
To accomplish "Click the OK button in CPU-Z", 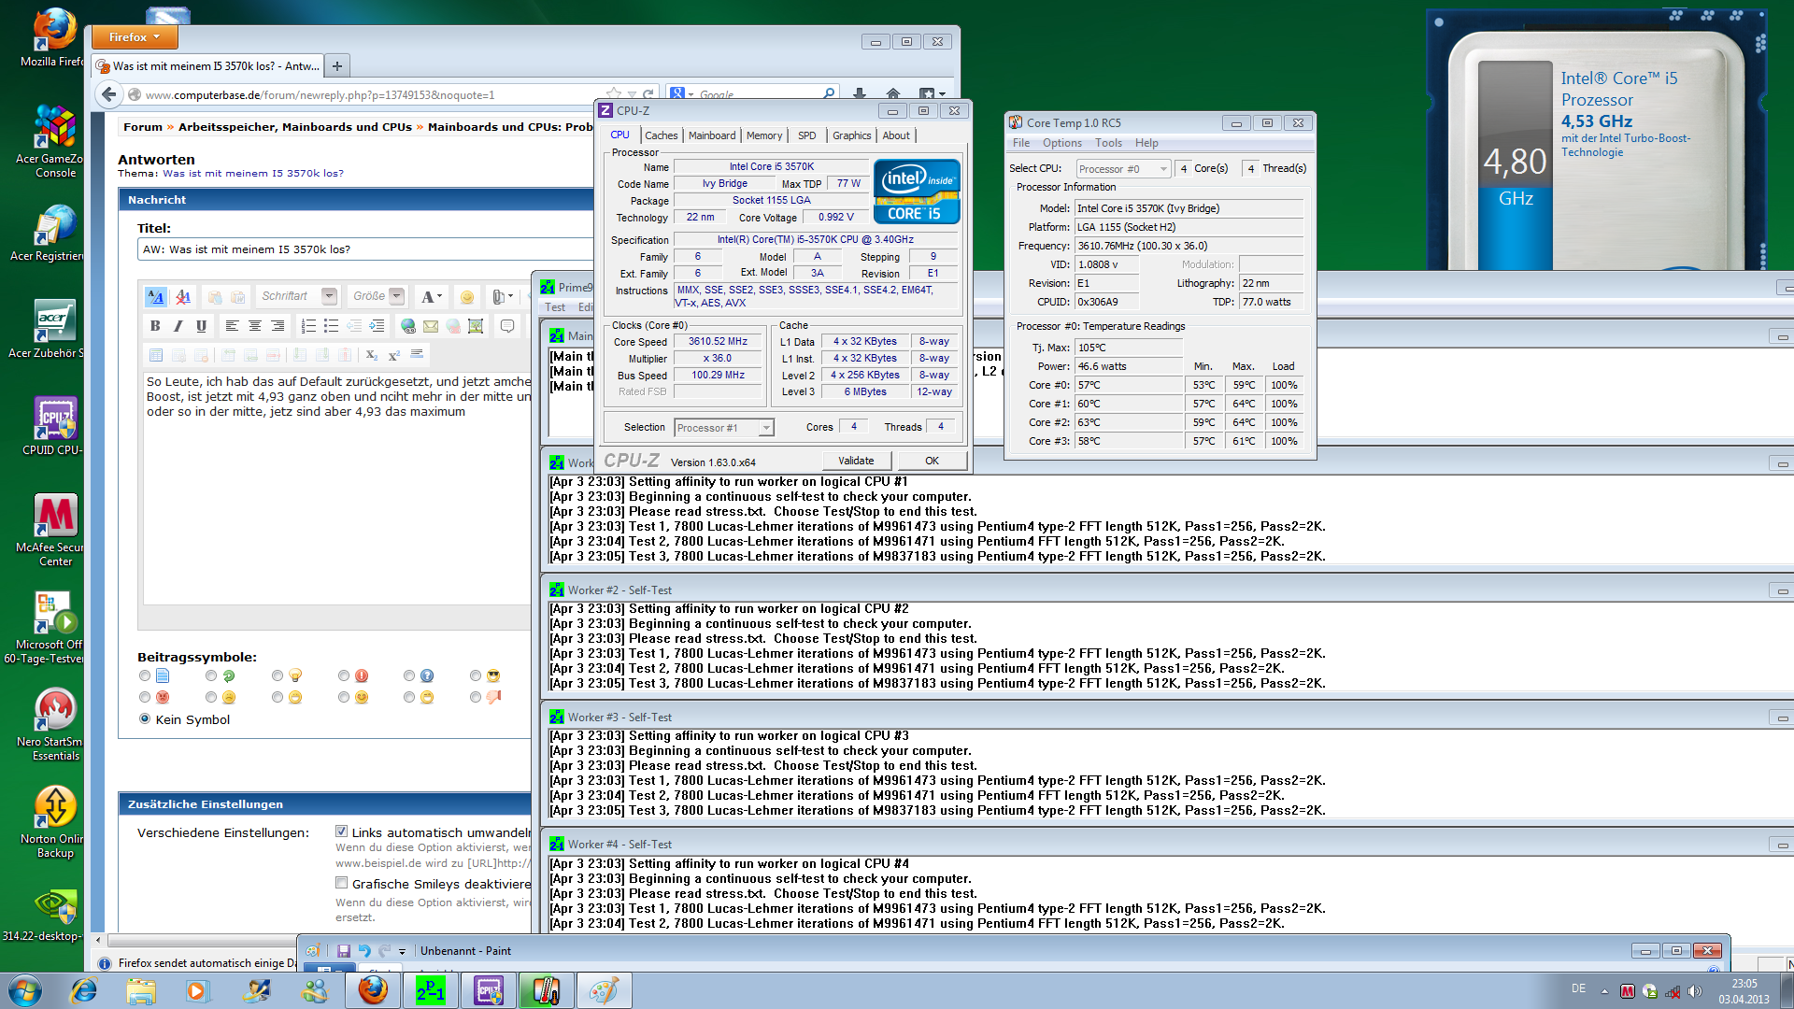I will pos(932,461).
